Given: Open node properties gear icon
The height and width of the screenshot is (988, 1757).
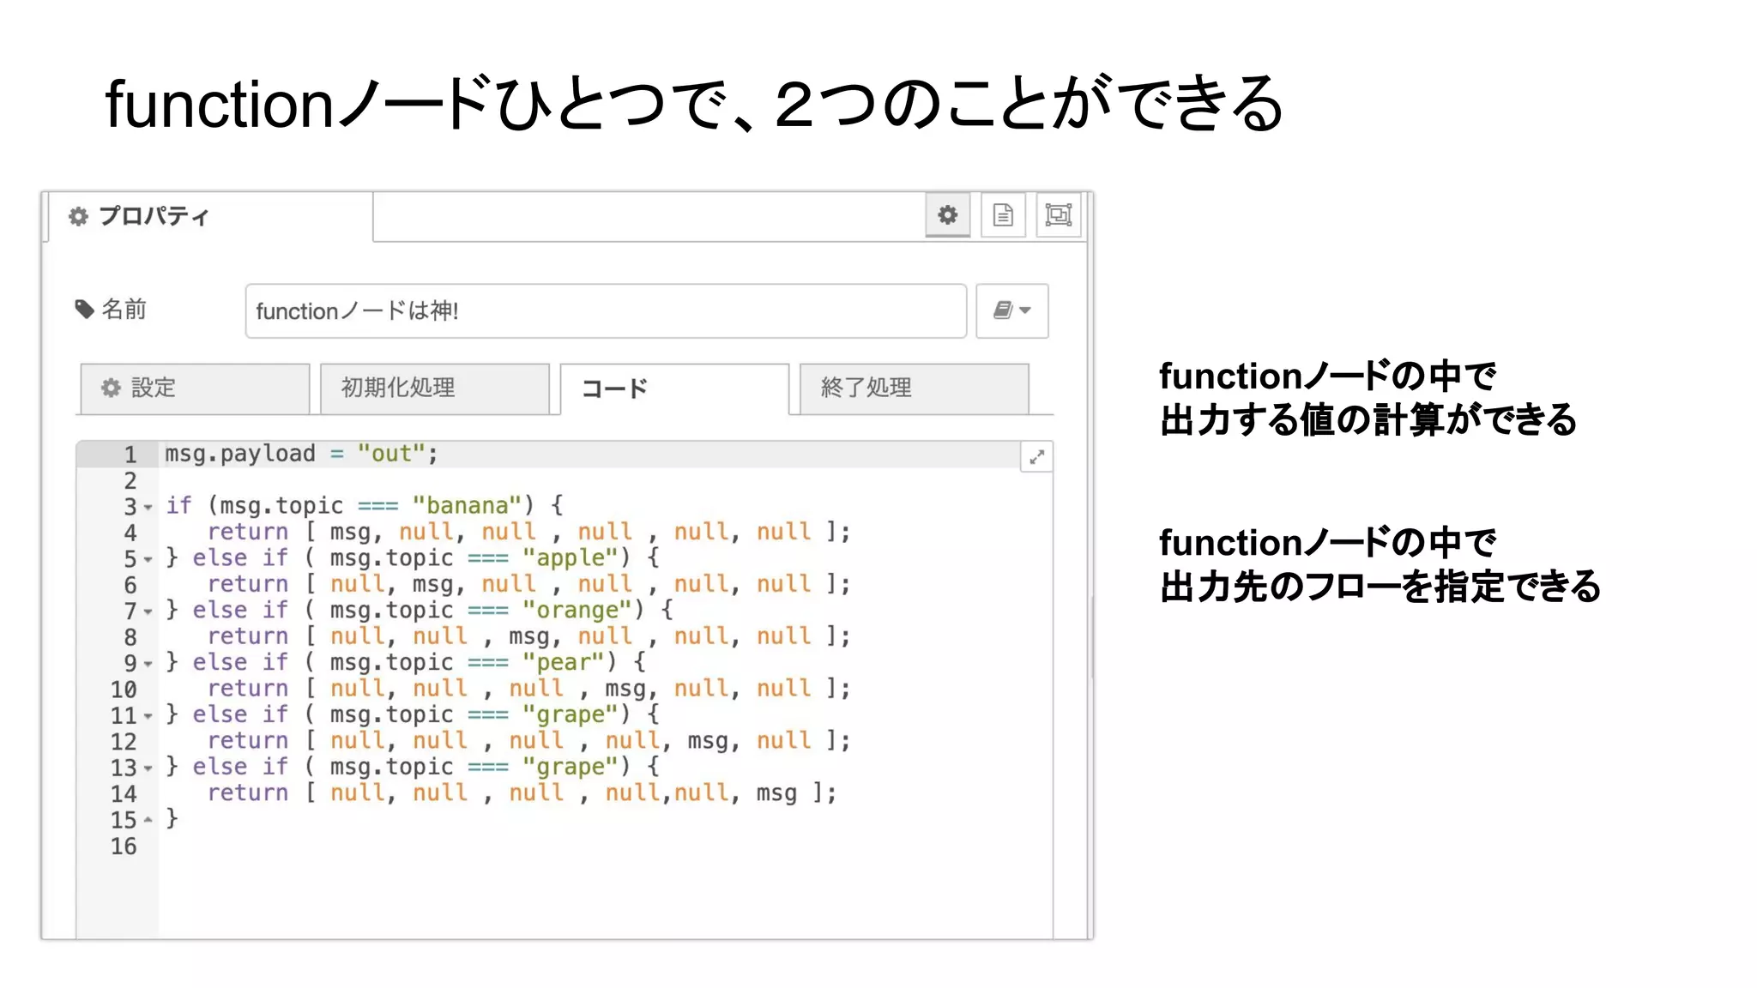Looking at the screenshot, I should (947, 214).
